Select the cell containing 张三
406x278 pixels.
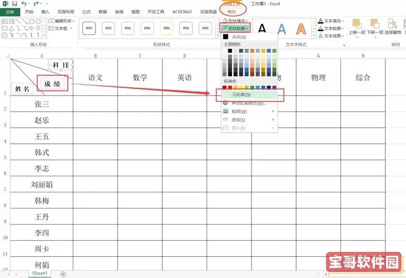(42, 104)
